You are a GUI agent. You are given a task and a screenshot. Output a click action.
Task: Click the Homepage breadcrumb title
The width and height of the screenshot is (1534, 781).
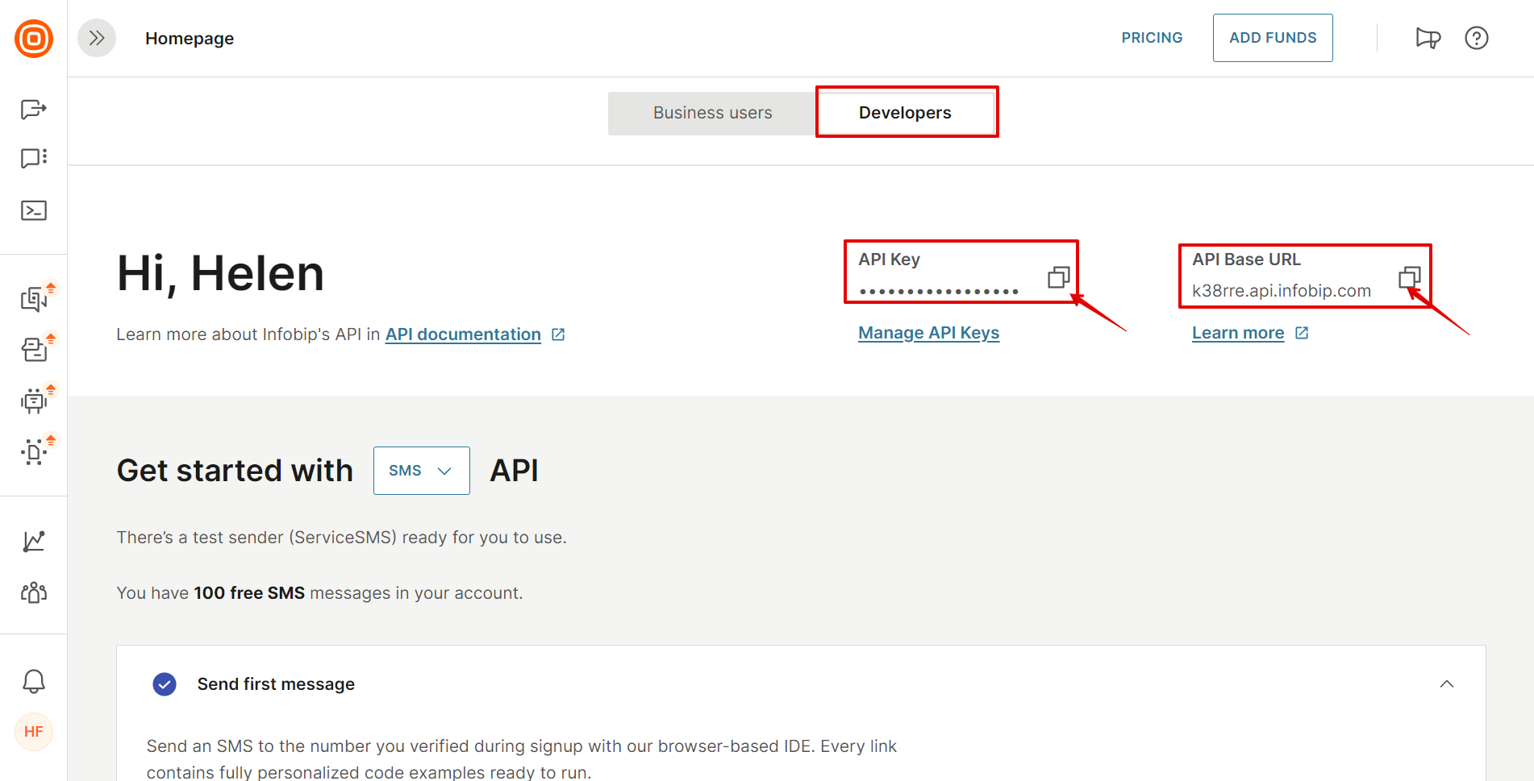(190, 39)
